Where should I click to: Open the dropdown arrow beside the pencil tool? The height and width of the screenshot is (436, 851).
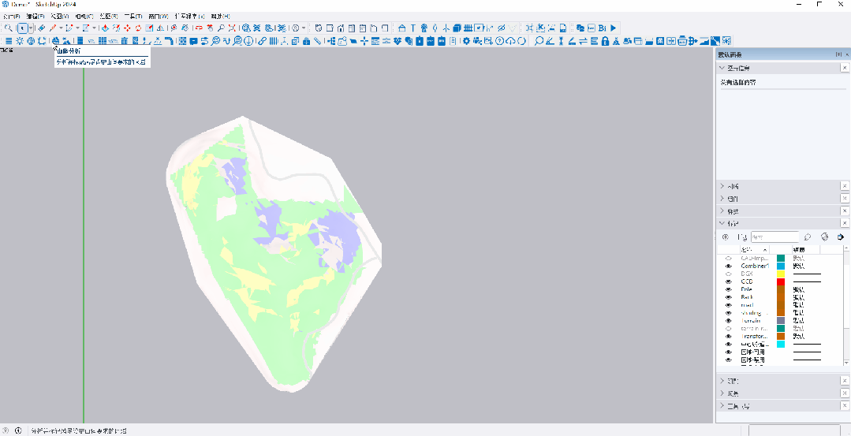tap(61, 28)
